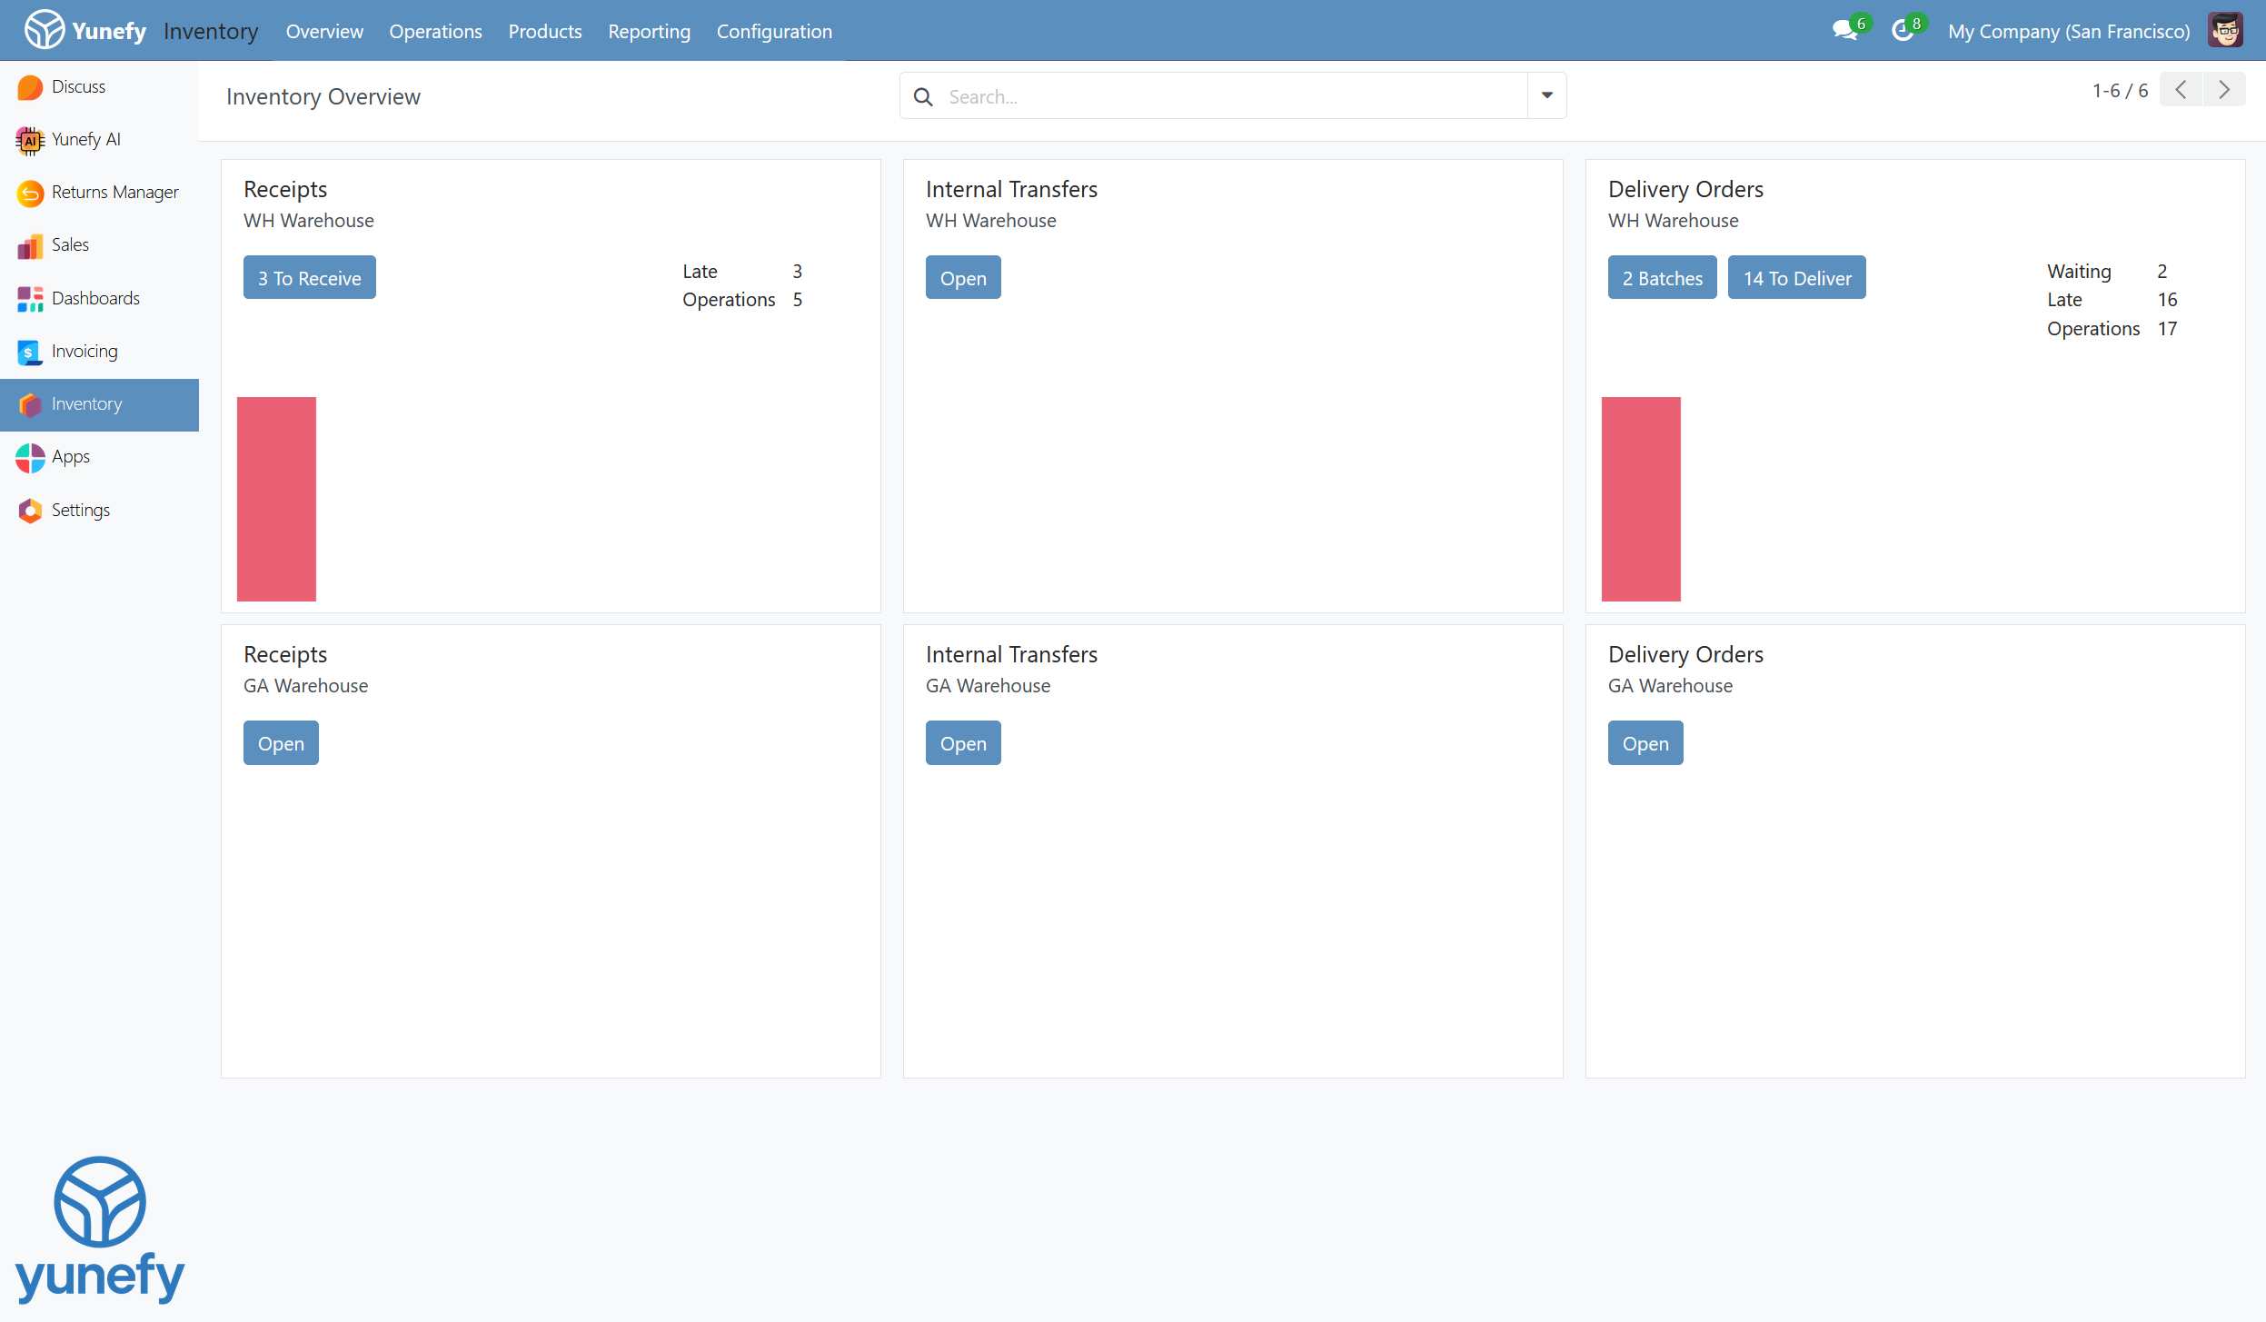Expand the search filter dropdown arrow
This screenshot has width=2266, height=1322.
point(1545,94)
